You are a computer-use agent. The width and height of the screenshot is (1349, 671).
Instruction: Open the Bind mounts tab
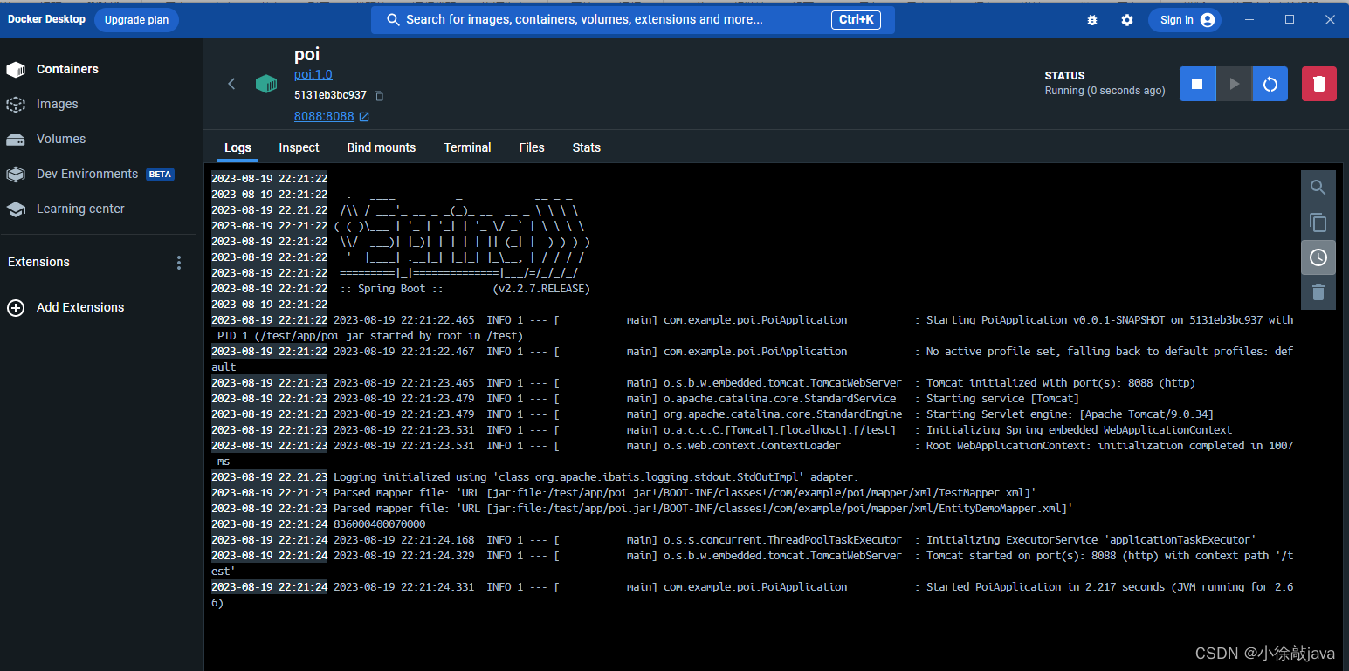pyautogui.click(x=382, y=147)
